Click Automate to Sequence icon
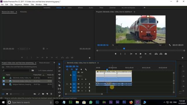 click(35, 94)
